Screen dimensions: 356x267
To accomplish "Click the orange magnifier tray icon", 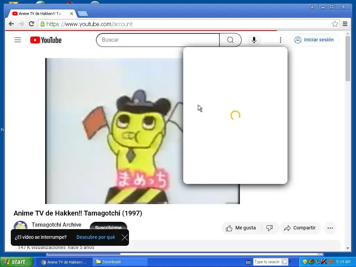I will point(330,262).
